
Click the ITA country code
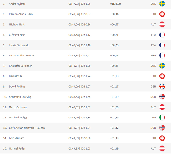click(154, 118)
